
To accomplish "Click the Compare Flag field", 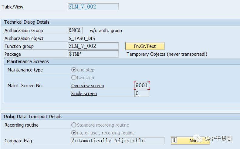I will [x=117, y=141].
